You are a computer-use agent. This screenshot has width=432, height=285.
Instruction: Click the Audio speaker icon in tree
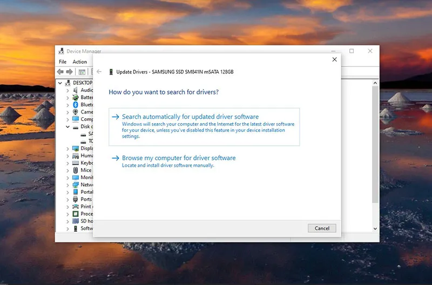pos(76,90)
